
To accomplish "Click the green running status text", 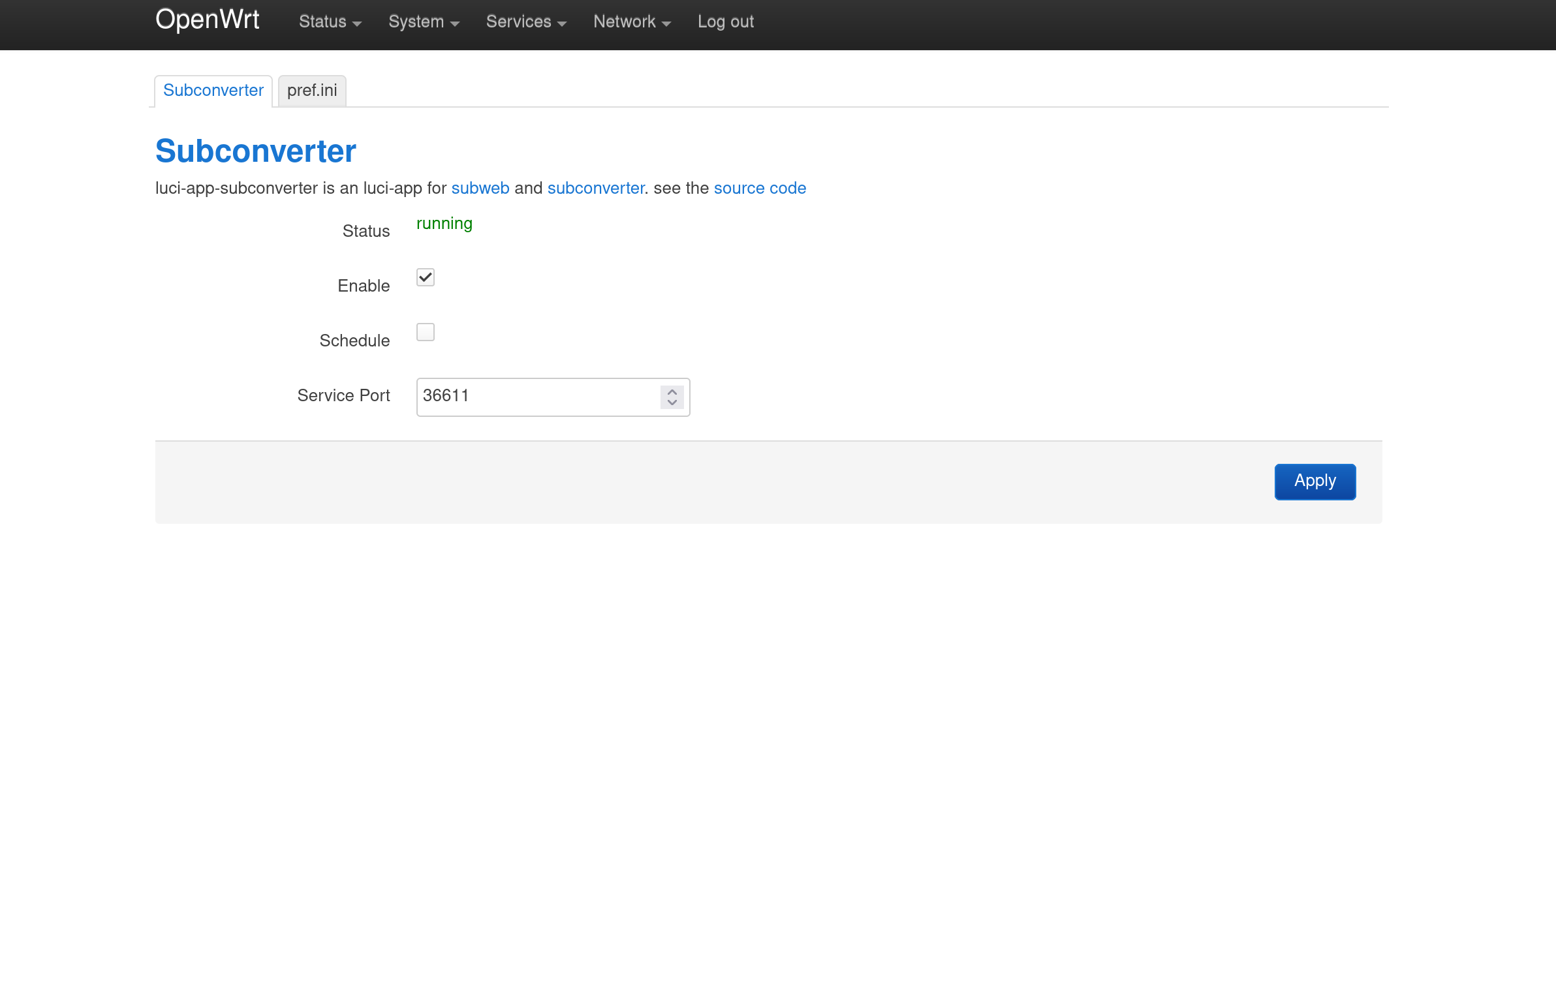I will (x=444, y=224).
